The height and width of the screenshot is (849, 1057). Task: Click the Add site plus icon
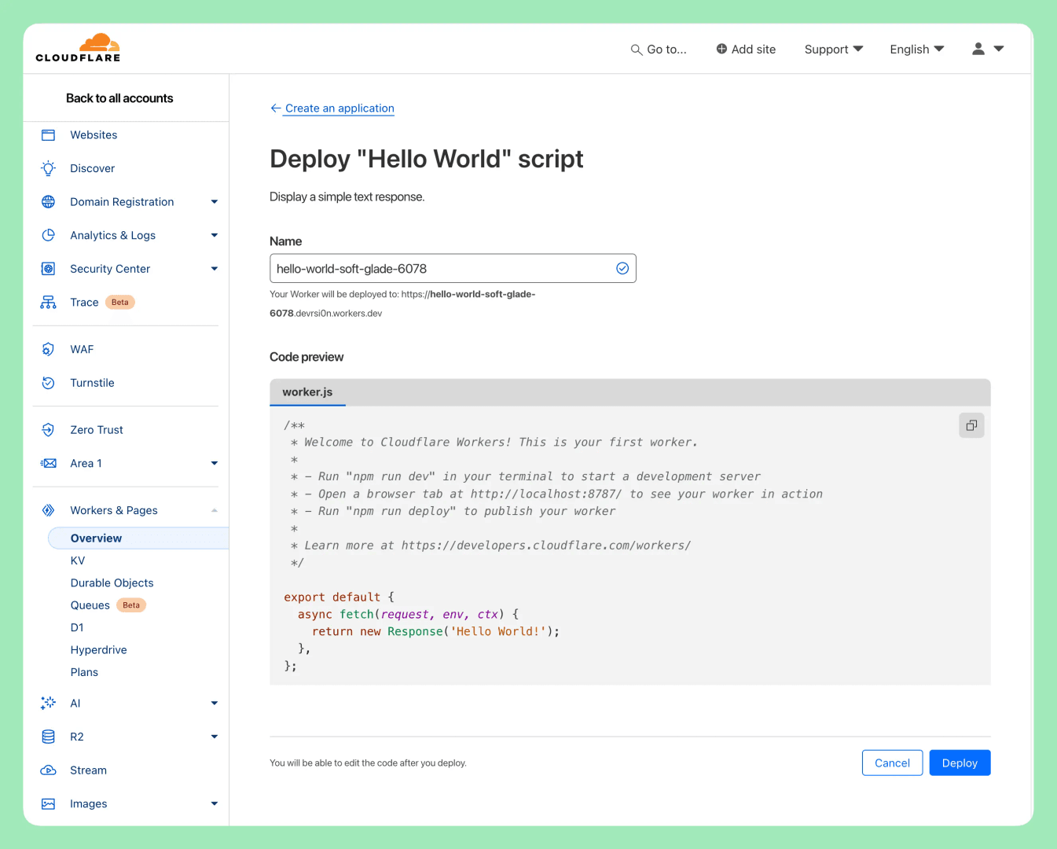tap(721, 49)
